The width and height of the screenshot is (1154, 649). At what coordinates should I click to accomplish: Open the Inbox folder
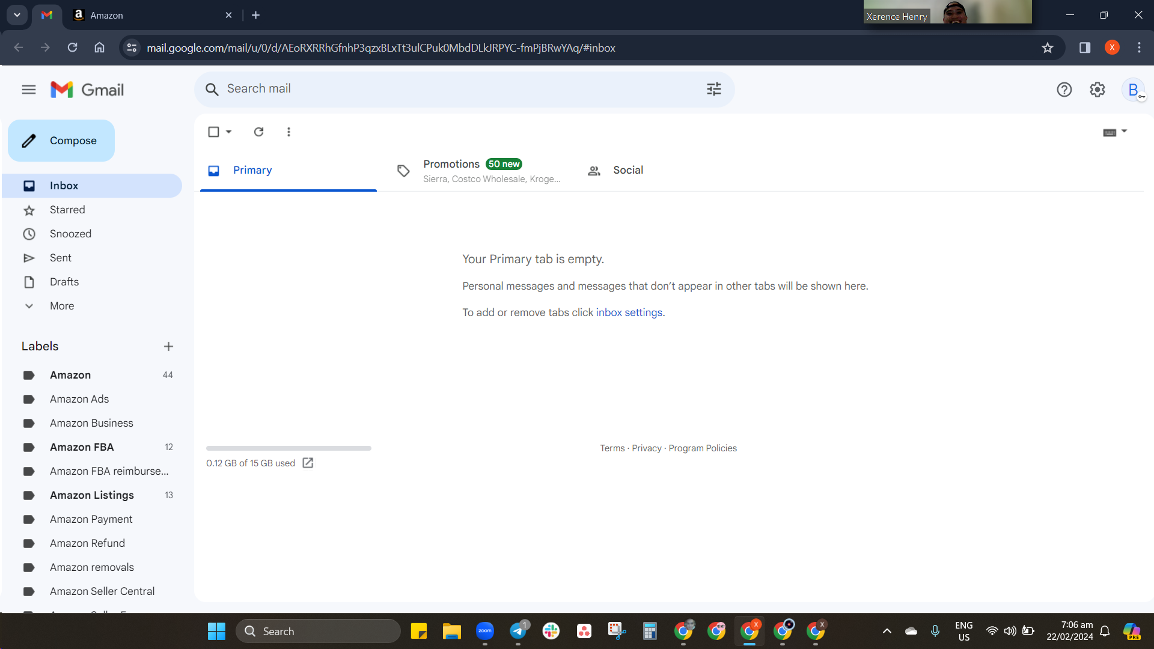(92, 186)
